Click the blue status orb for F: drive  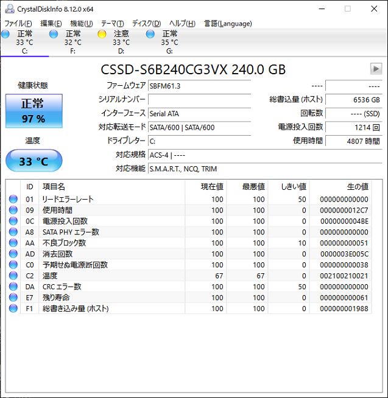click(54, 34)
